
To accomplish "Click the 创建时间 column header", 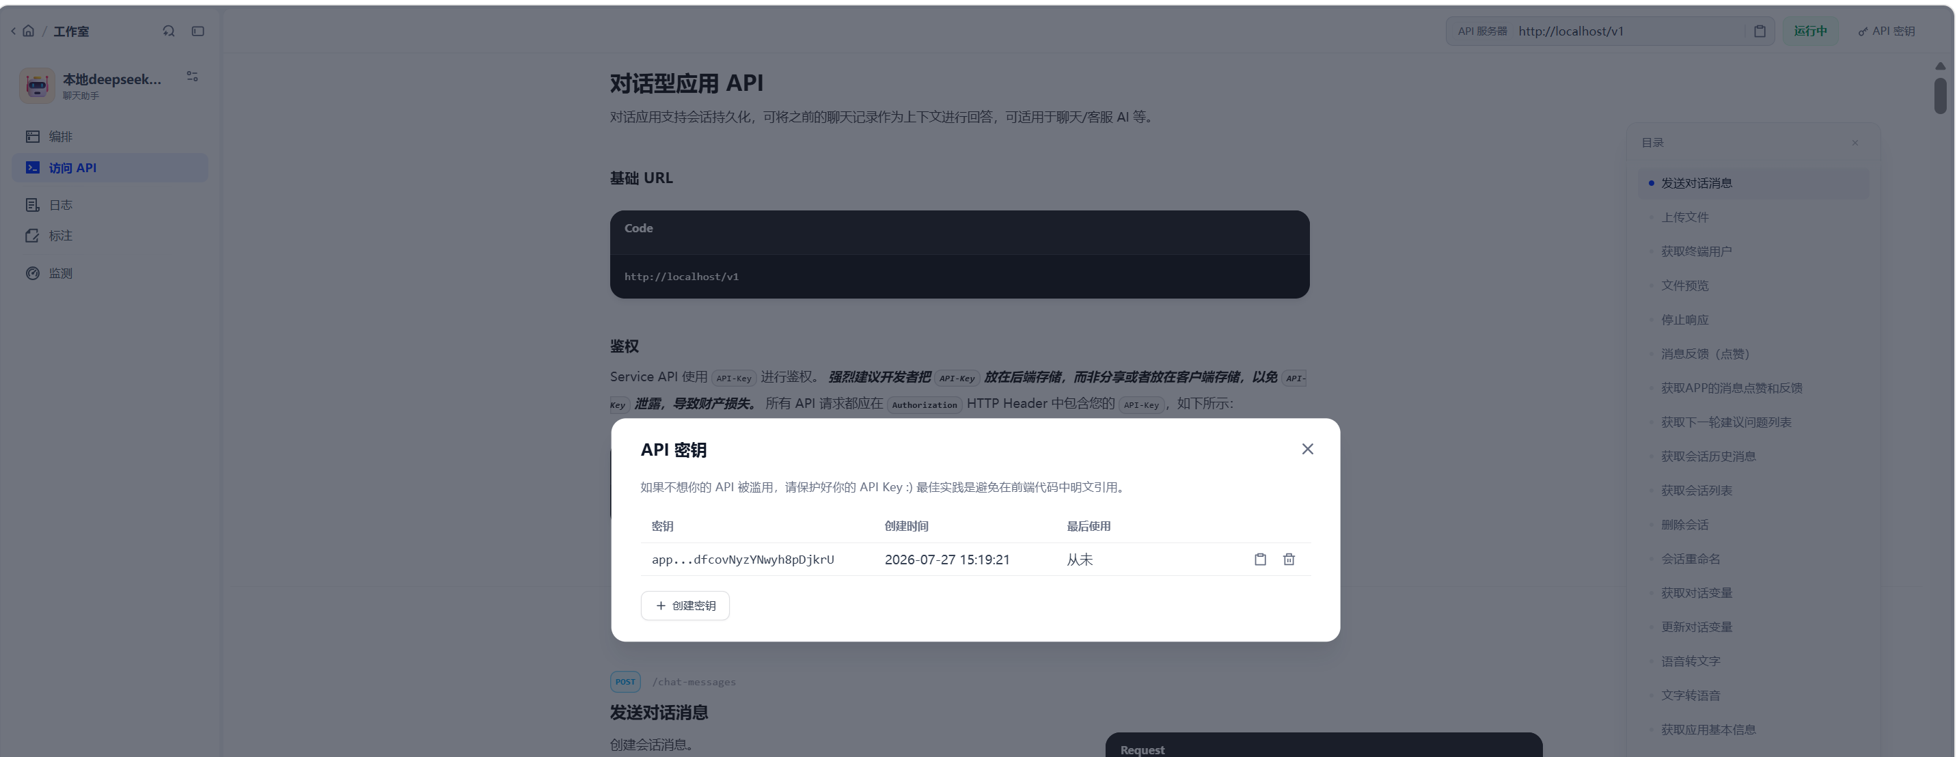I will 906,527.
